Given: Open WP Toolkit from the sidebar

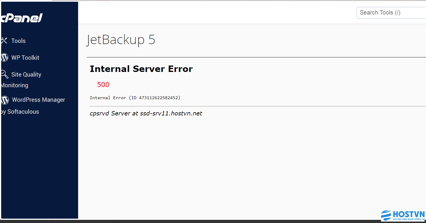Looking at the screenshot, I should (25, 58).
